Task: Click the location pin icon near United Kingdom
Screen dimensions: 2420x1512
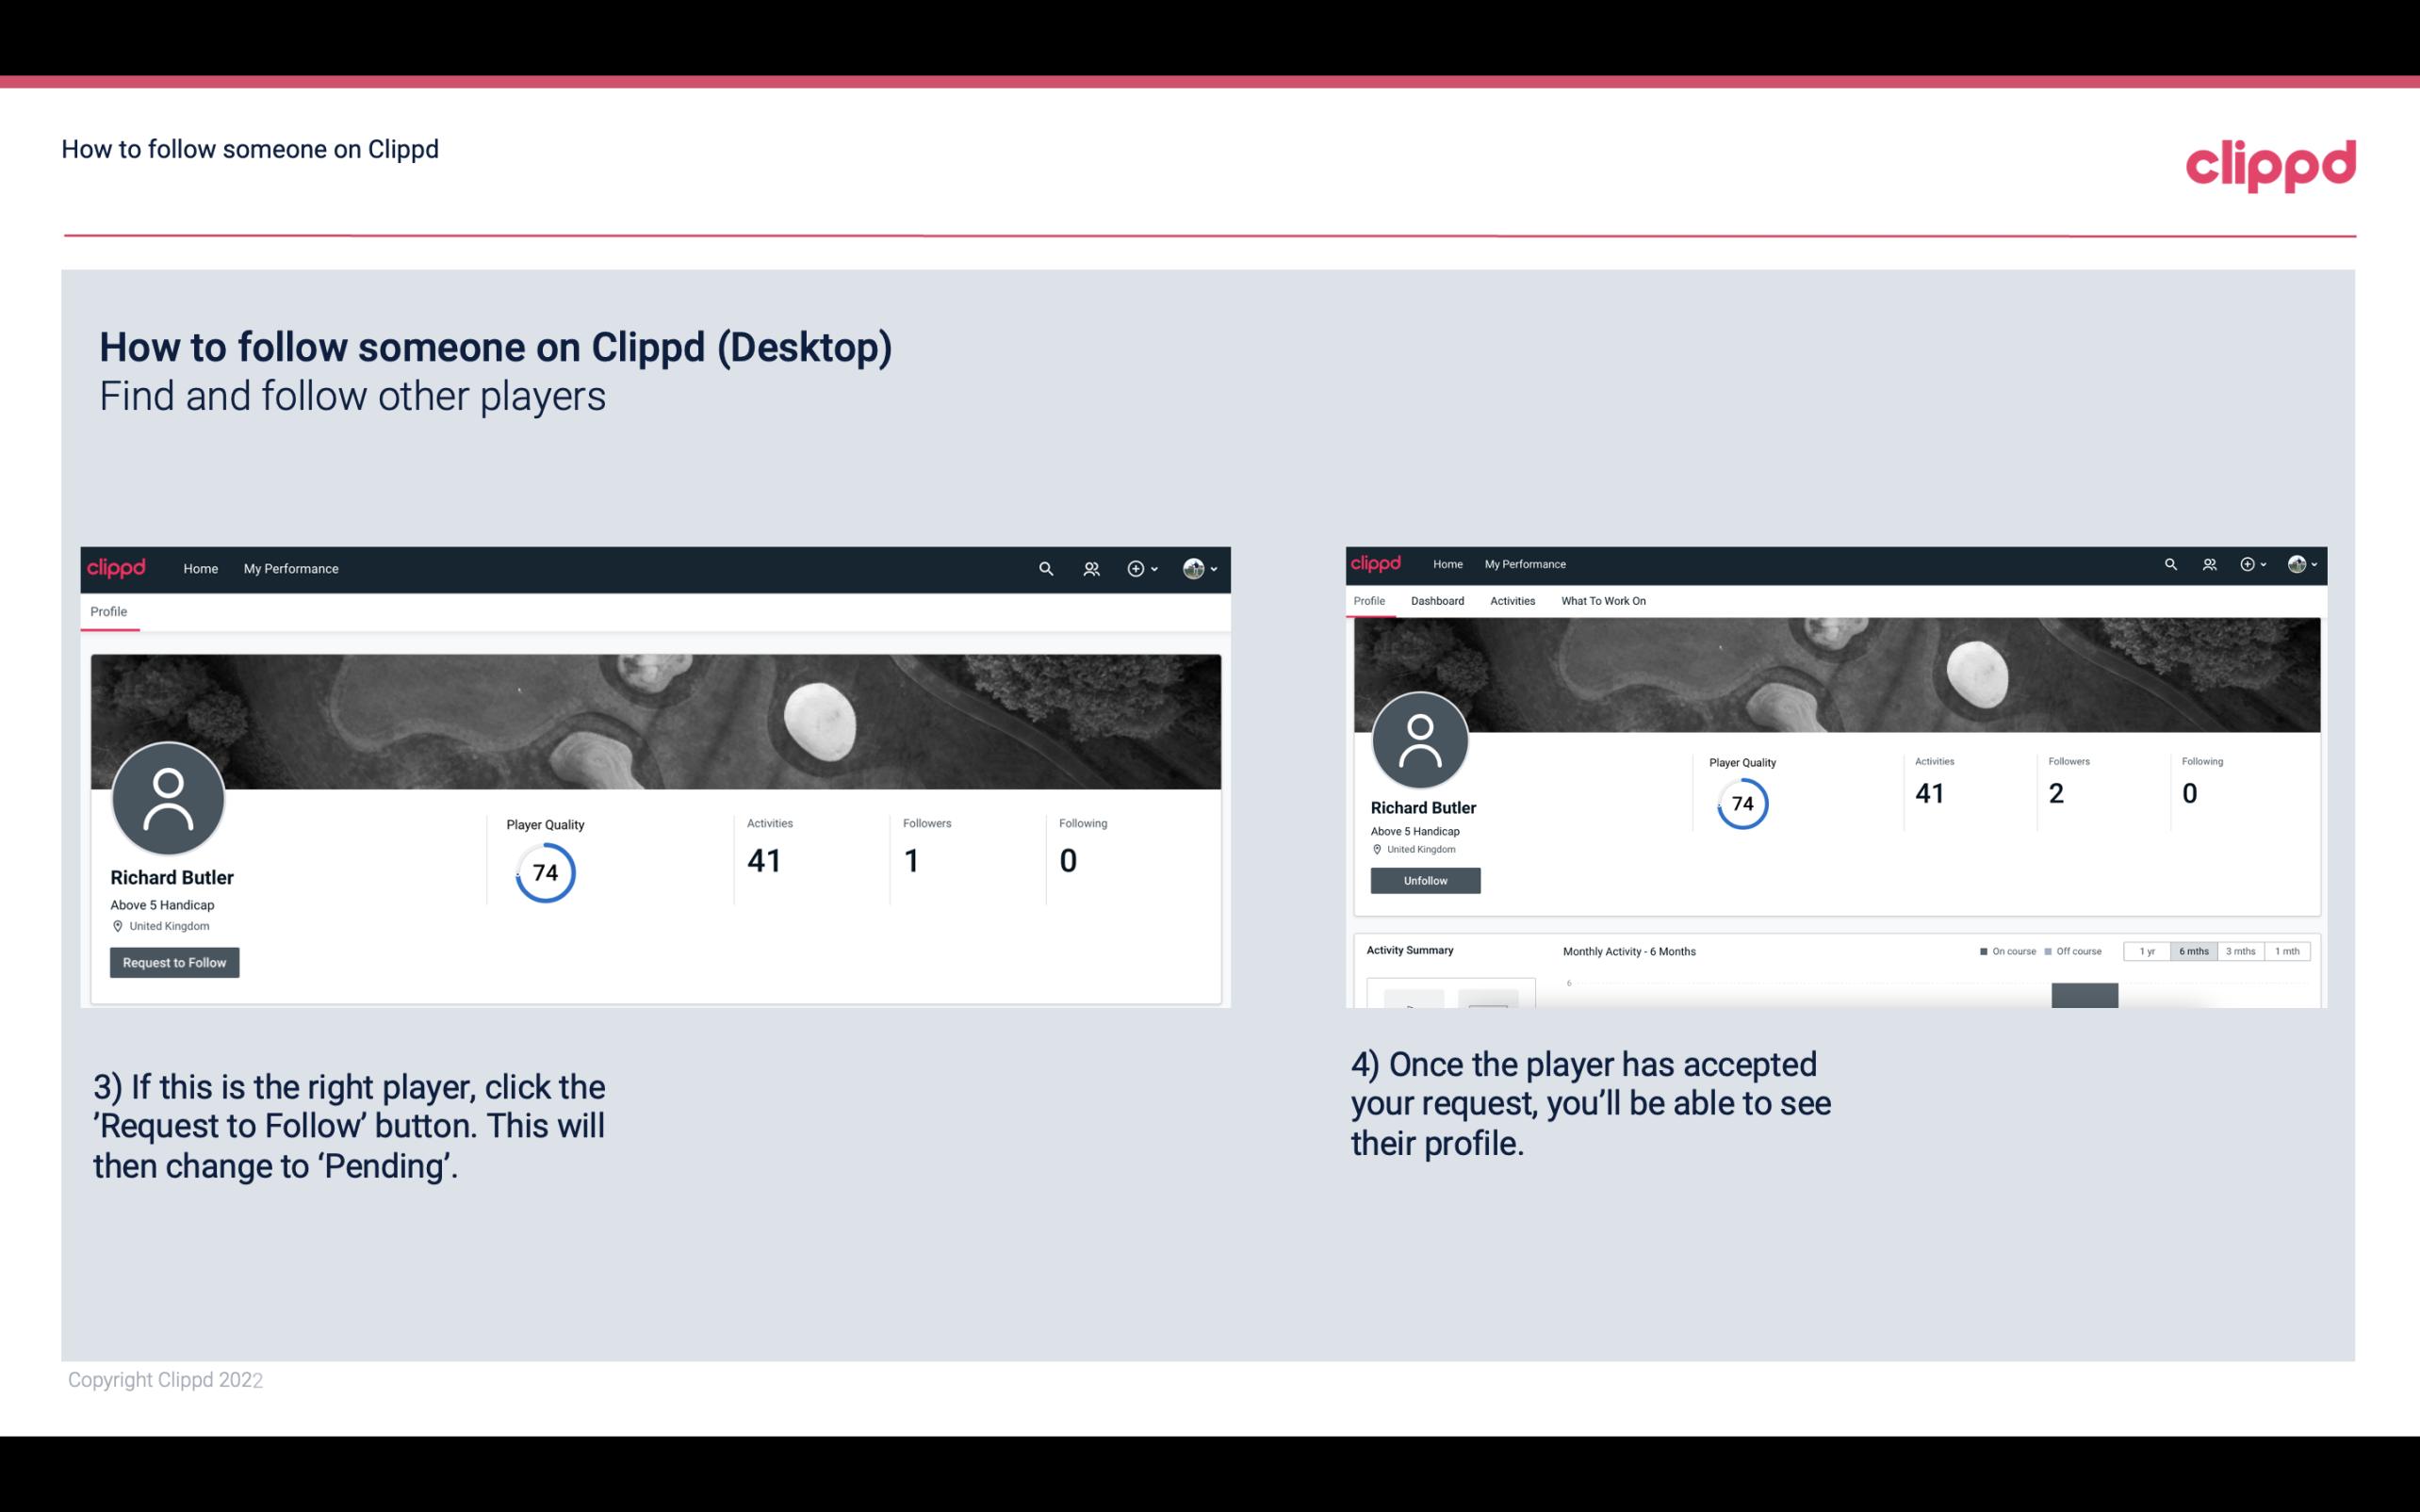Action: tap(117, 925)
